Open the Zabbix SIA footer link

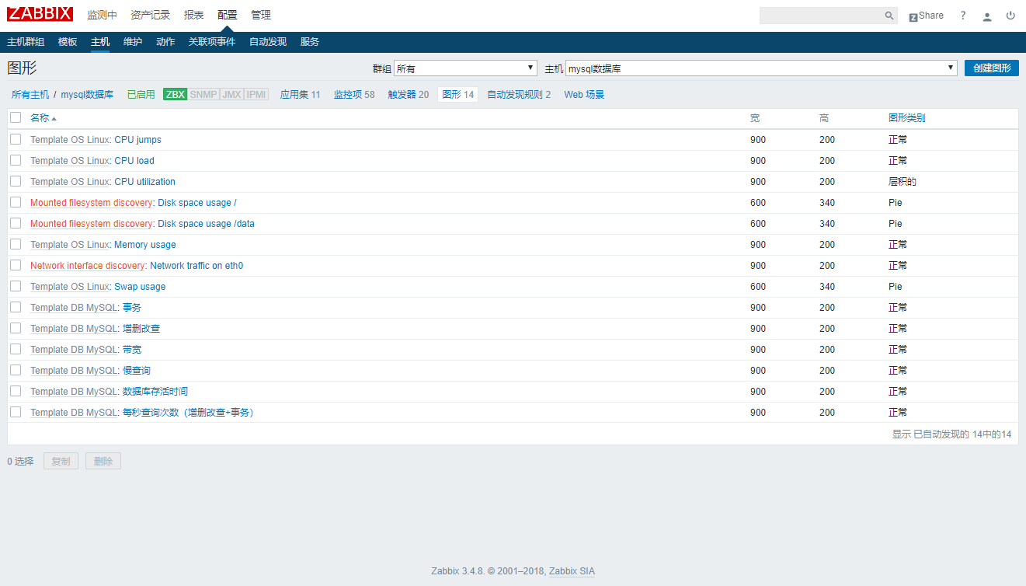click(x=572, y=571)
